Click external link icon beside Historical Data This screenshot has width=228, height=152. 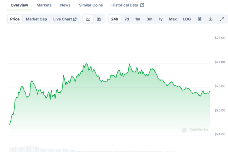coord(142,5)
